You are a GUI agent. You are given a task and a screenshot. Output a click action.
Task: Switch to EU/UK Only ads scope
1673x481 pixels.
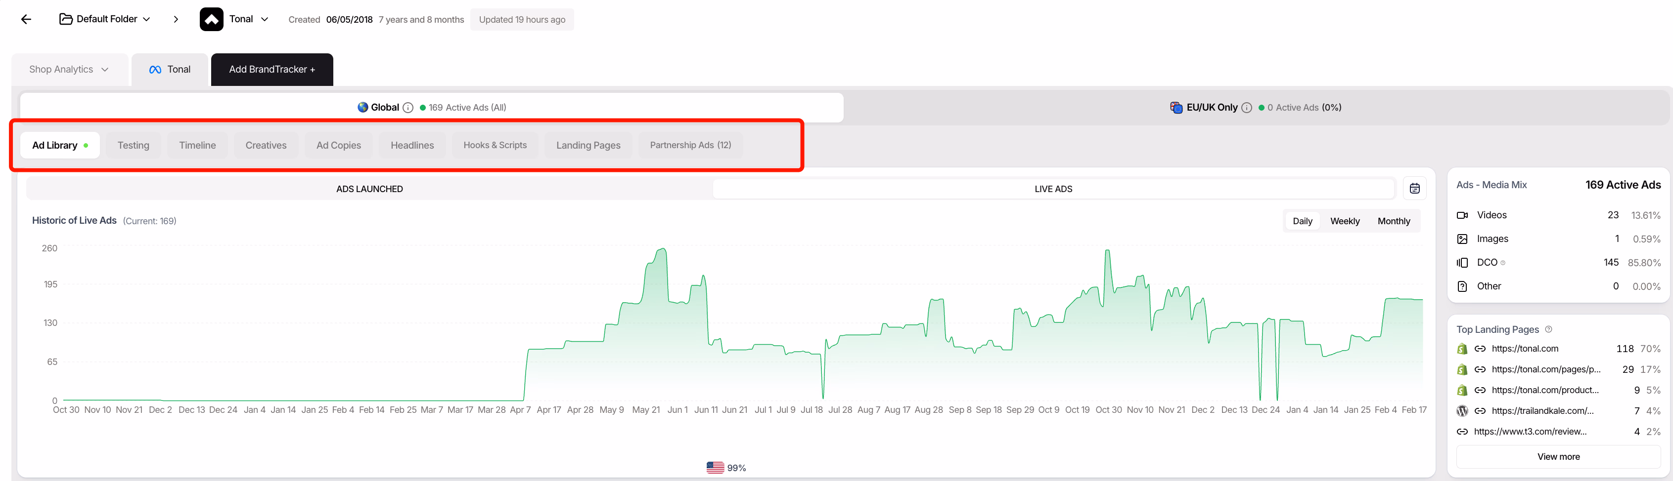tap(1256, 108)
